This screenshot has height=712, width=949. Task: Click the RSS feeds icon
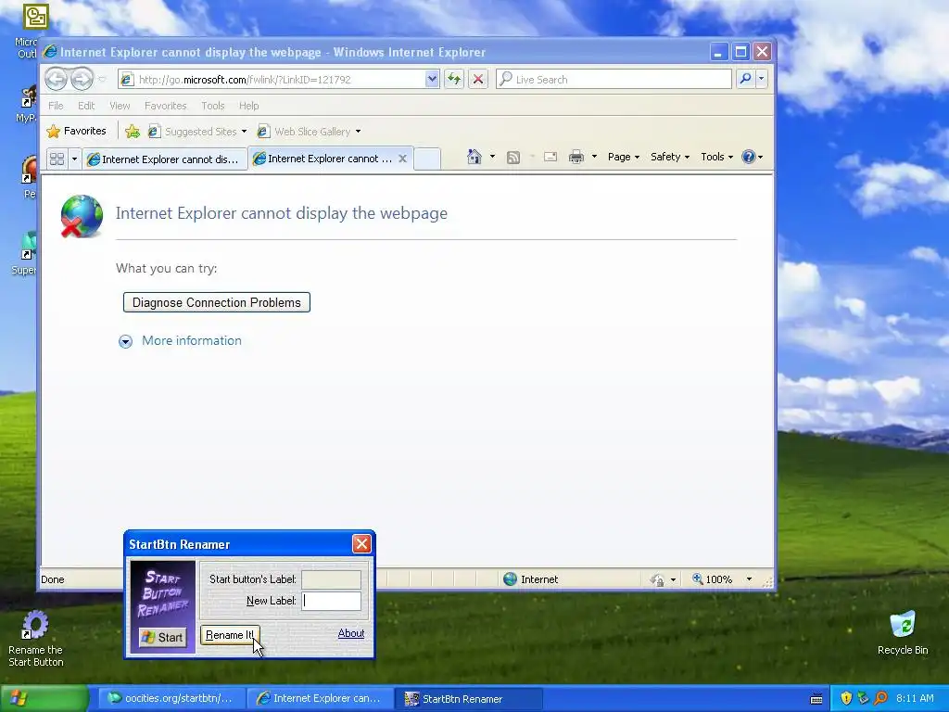point(513,158)
